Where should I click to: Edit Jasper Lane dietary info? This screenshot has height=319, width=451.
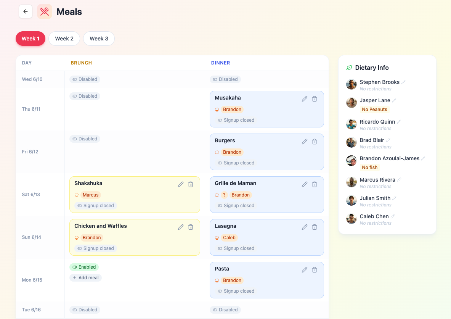(394, 100)
